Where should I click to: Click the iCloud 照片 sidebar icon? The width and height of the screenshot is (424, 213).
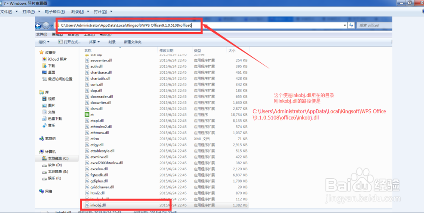[45, 59]
